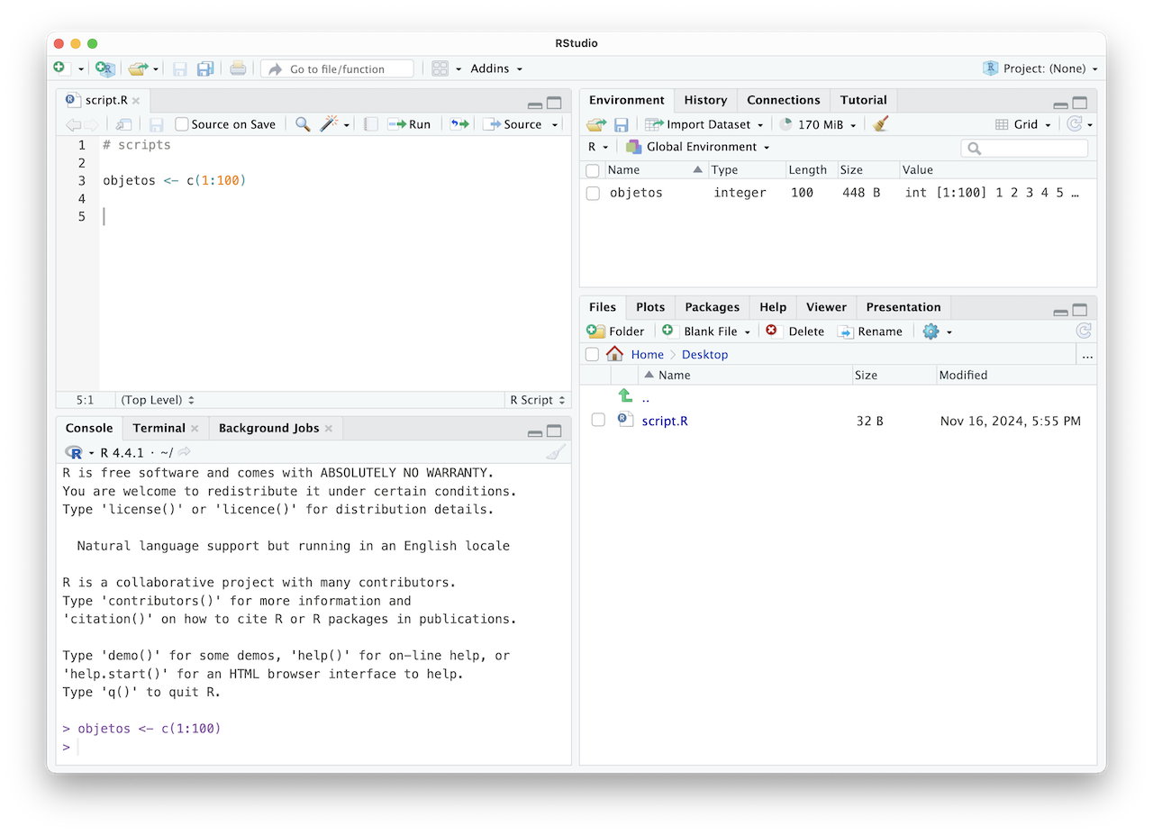Change the R Script file type selector
This screenshot has height=835, width=1153.
coord(538,400)
